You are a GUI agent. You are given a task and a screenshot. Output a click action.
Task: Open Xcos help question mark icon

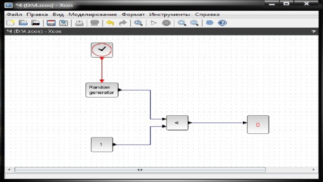click(x=222, y=23)
